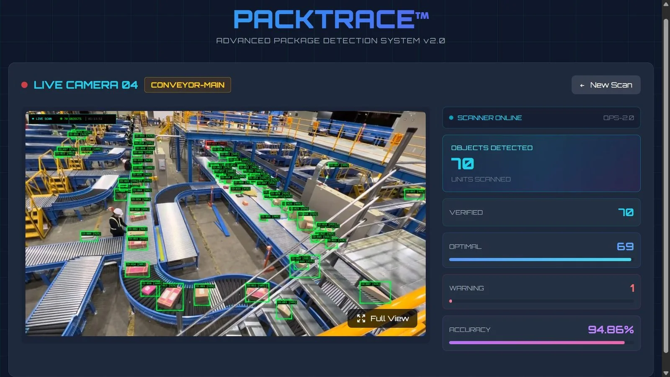Click the WARNING indicator bar dot
This screenshot has height=377, width=670.
tap(451, 301)
